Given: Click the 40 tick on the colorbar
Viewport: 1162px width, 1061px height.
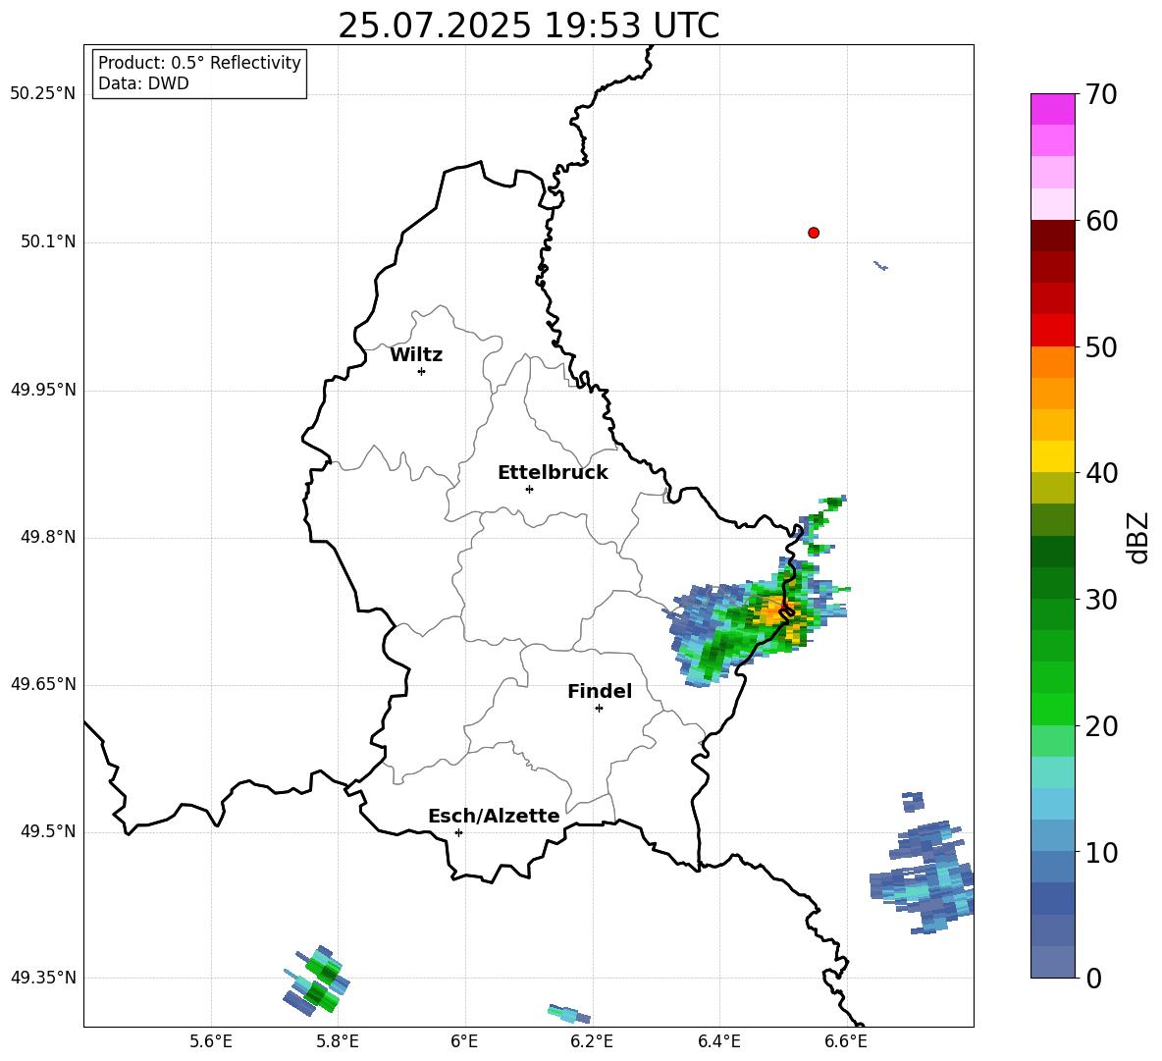Looking at the screenshot, I should [x=1101, y=473].
